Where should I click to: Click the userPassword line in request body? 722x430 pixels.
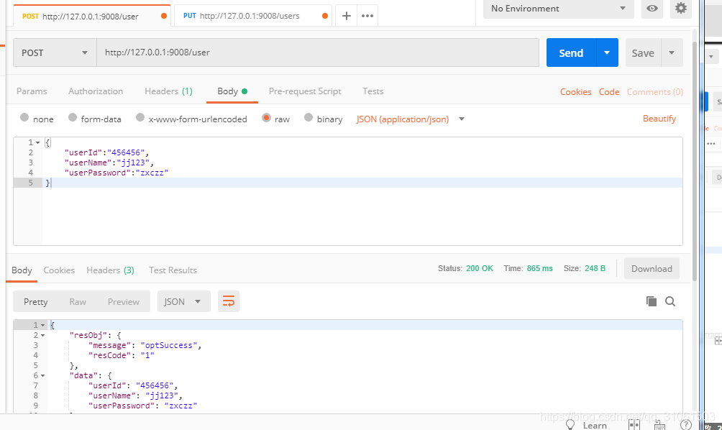pyautogui.click(x=116, y=173)
